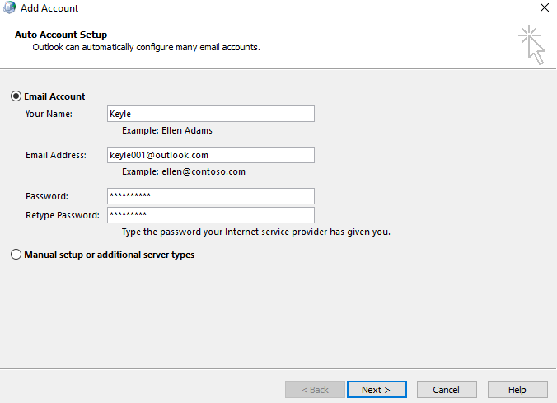The image size is (557, 403).
Task: Click the "Example: Ellen Adams" hint text
Action: [167, 130]
